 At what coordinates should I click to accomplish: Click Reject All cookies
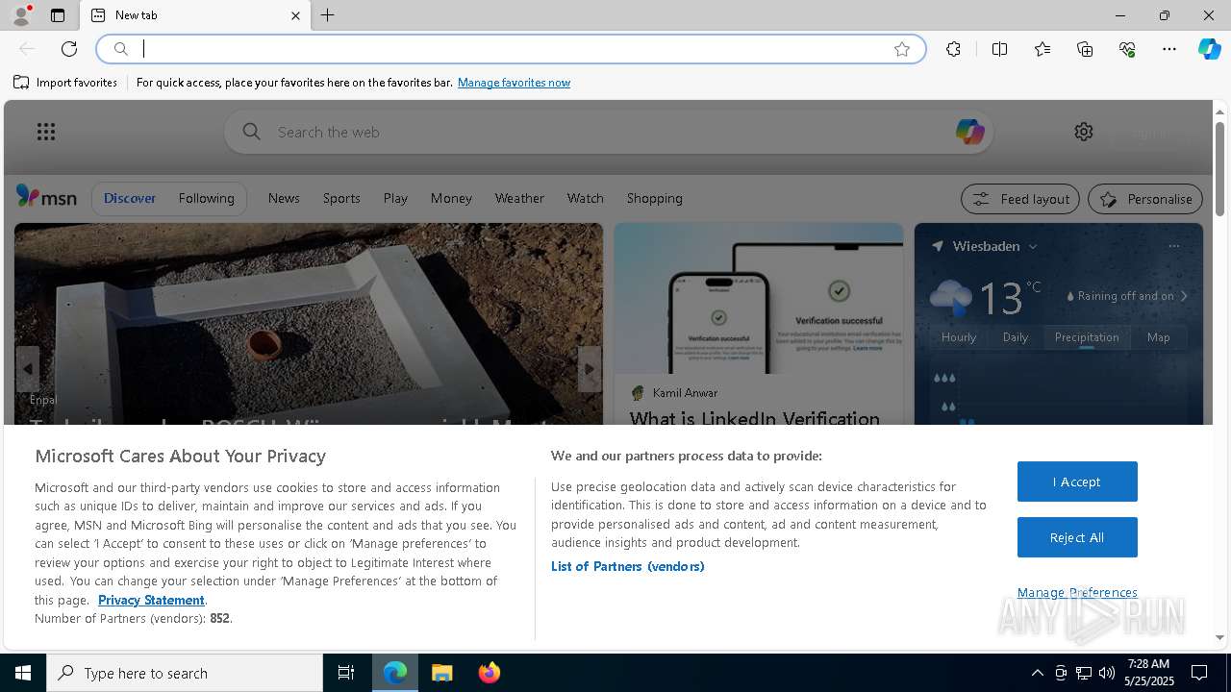pyautogui.click(x=1077, y=537)
